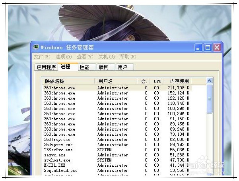Go to the 用户 tab
Viewport: 239px width, 181px height.
[125, 67]
